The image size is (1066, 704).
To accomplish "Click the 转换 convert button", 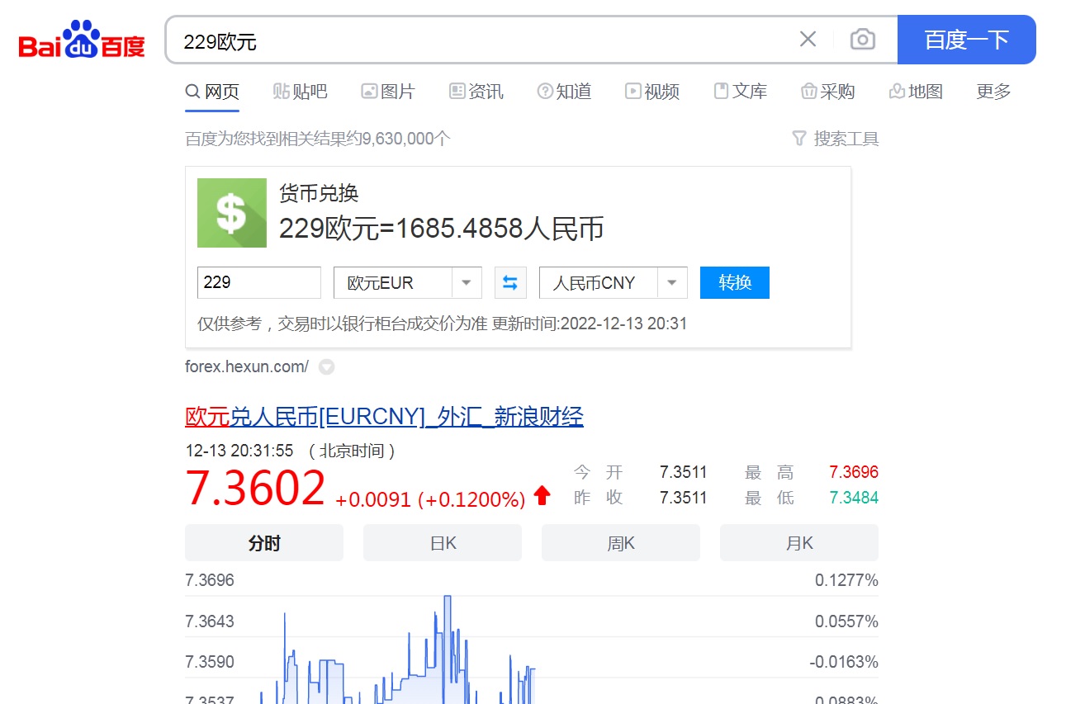I will click(735, 283).
